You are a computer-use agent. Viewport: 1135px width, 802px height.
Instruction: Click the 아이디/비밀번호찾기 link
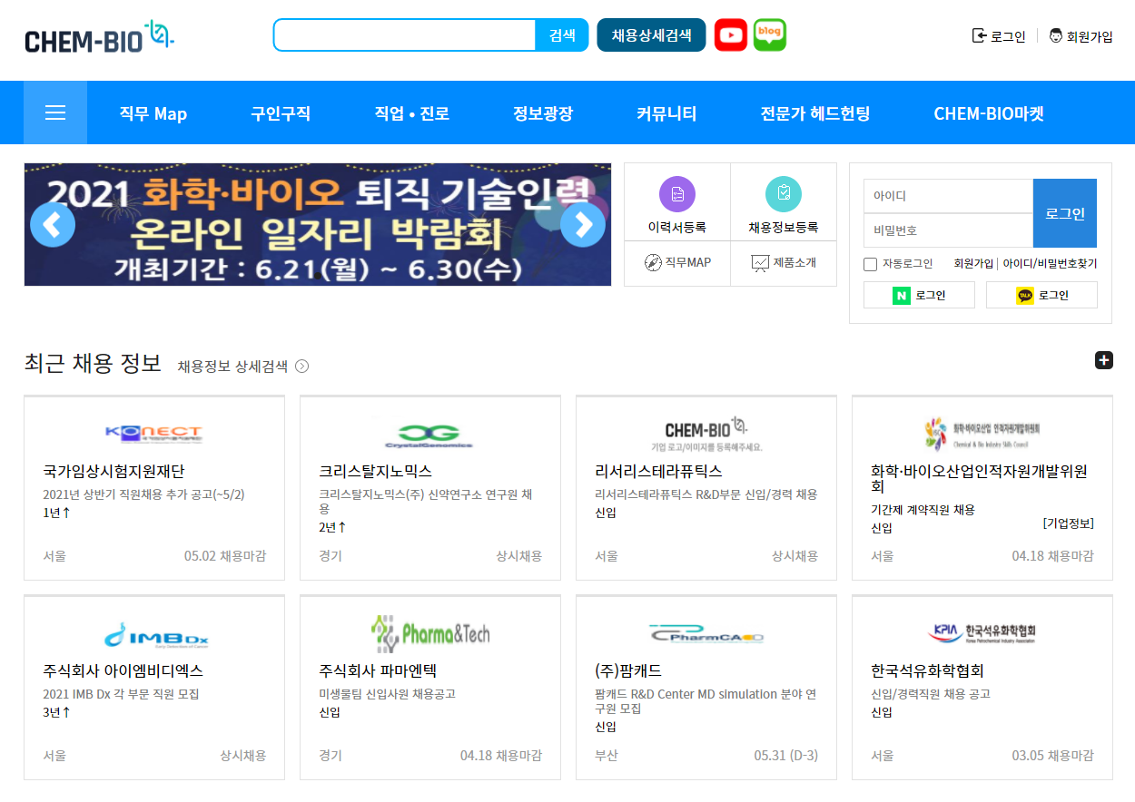(1050, 264)
